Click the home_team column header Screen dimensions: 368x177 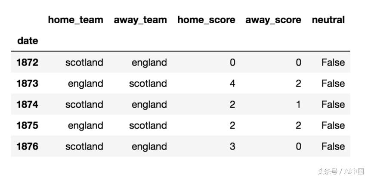75,20
